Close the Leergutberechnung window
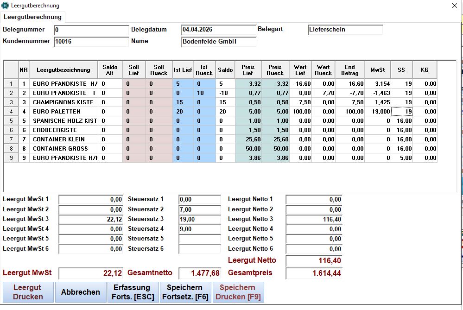The width and height of the screenshot is (463, 310). [454, 6]
